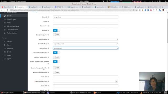Screen dimensions: 168x94
Task: Click the Client ID input field
Action: 86,17
